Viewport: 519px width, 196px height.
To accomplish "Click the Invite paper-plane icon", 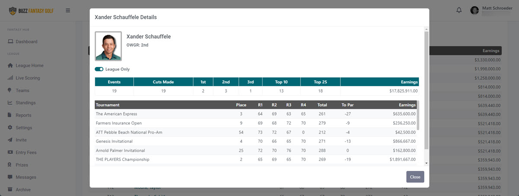I will coord(10,140).
